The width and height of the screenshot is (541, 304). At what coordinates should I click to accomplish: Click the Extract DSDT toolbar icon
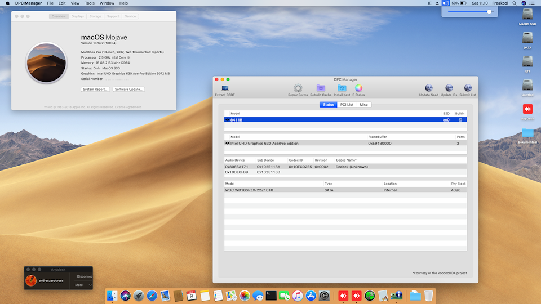225,88
